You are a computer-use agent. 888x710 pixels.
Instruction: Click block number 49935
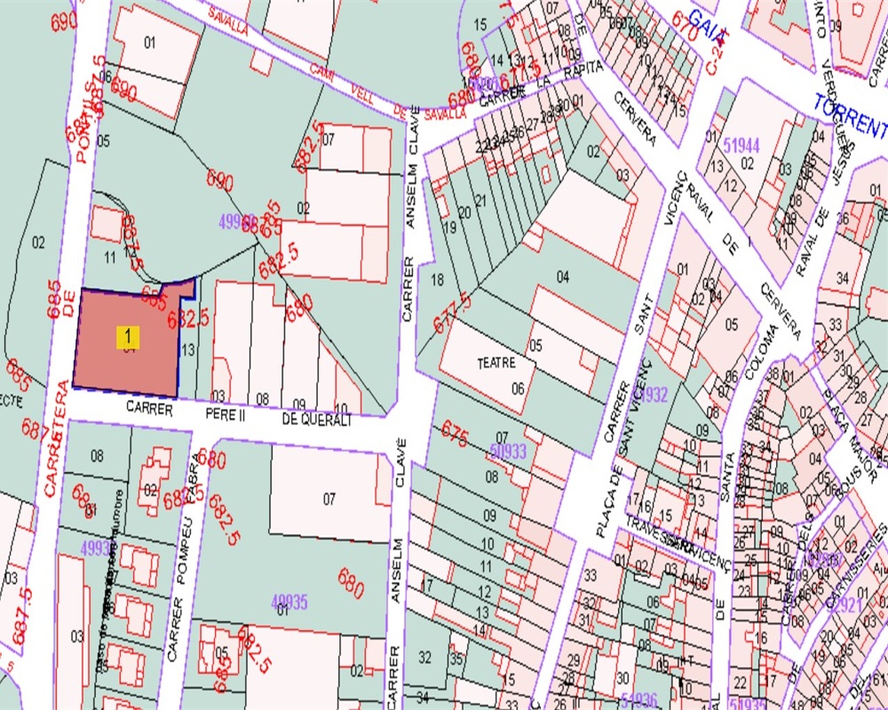point(289,603)
